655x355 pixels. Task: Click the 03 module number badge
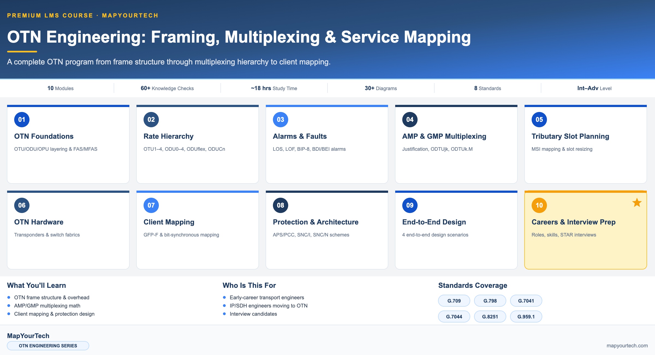click(281, 120)
